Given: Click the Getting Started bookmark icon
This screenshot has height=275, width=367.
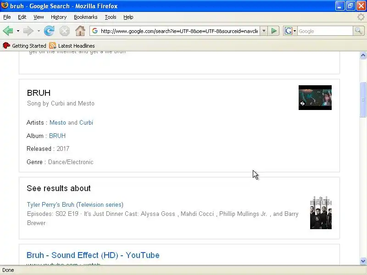Looking at the screenshot, I should pos(6,45).
